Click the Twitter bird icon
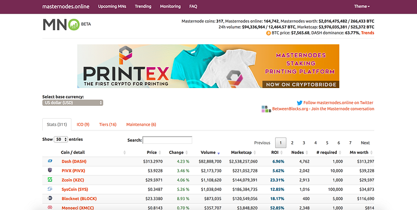417x210 pixels. 299,103
